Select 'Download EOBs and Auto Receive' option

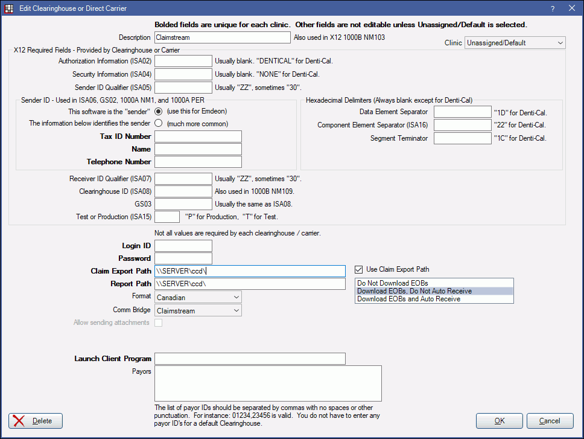click(x=434, y=299)
